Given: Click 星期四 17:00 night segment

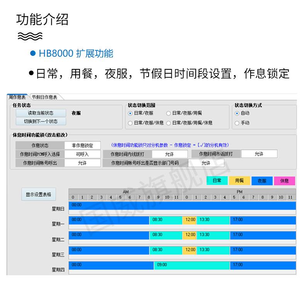Looking at the screenshot, I should 263,266.
